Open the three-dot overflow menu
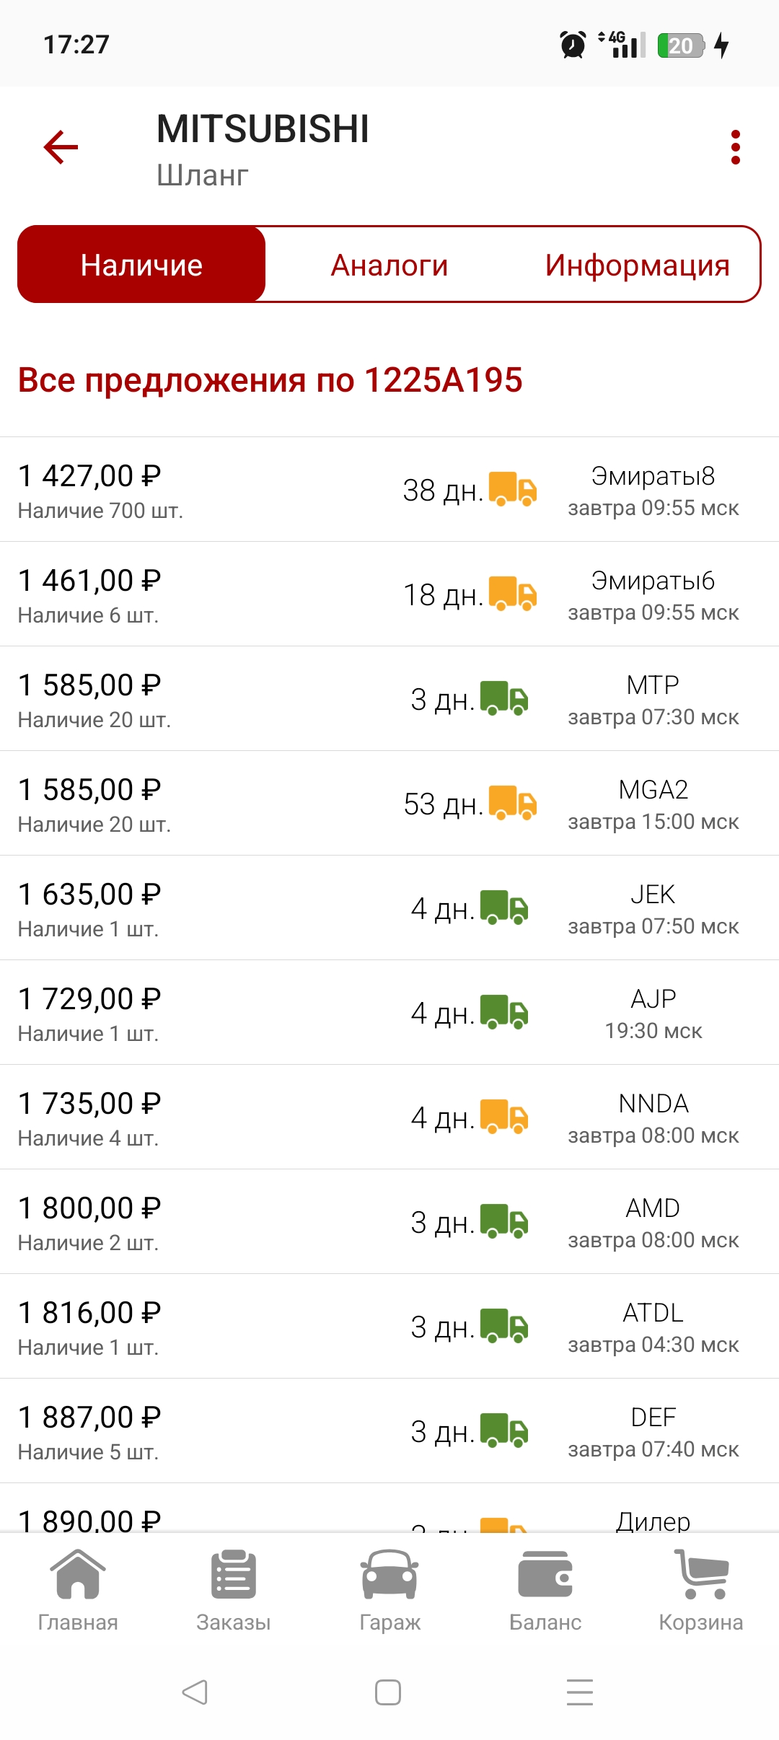 click(735, 147)
